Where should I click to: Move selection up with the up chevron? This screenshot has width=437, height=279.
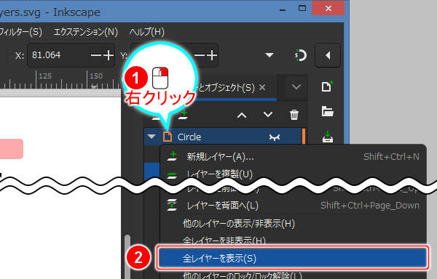point(242,115)
